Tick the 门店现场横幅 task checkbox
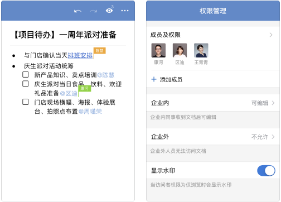The width and height of the screenshot is (281, 202). (x=26, y=102)
